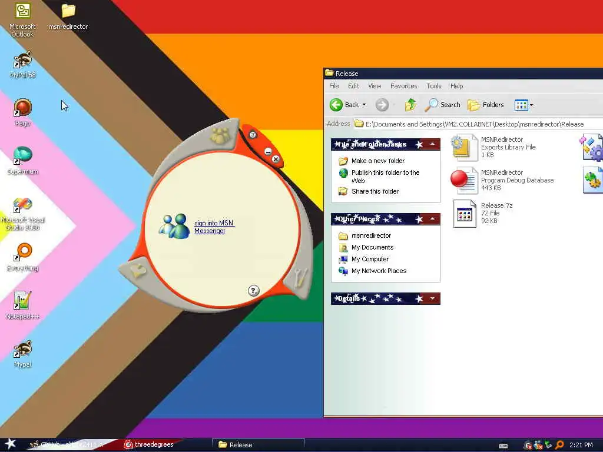603x452 pixels.
Task: Click the Release window title bar
Action: (x=463, y=73)
